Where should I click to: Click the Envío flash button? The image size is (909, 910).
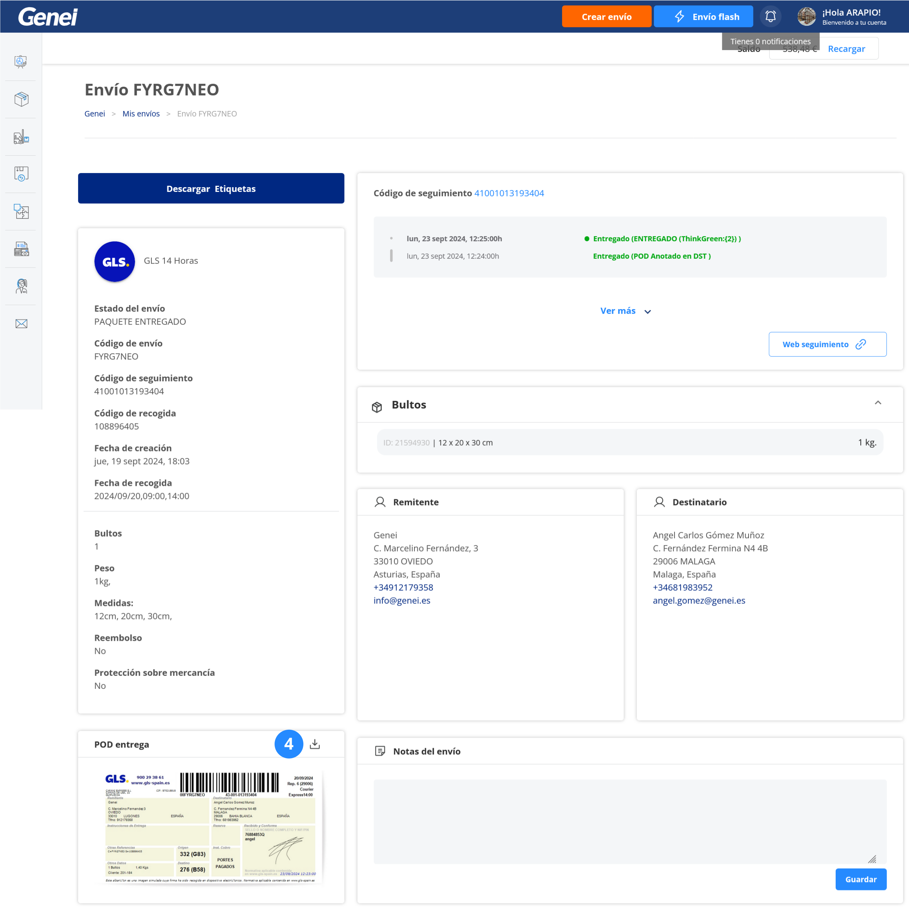tap(703, 16)
